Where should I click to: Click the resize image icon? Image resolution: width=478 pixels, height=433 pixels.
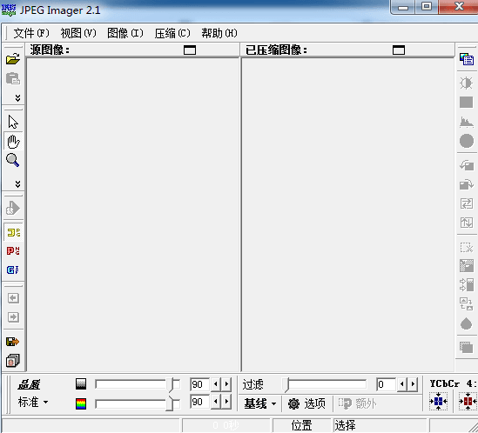pos(467,265)
